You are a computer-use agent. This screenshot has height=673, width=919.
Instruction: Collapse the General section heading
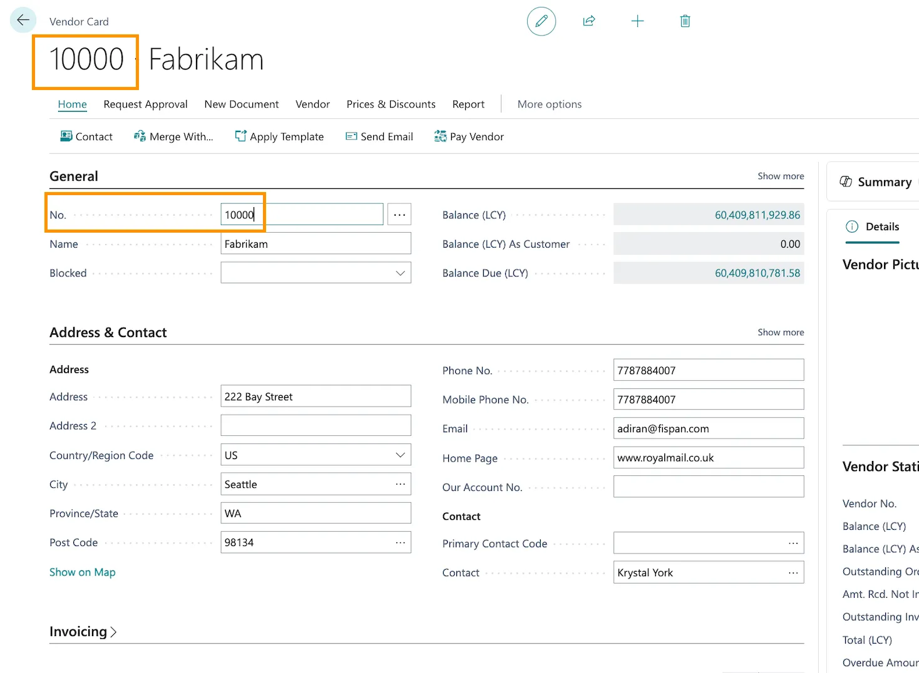[x=74, y=176]
